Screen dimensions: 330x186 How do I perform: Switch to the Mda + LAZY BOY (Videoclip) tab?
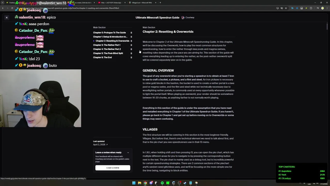pyautogui.click(x=111, y=3)
